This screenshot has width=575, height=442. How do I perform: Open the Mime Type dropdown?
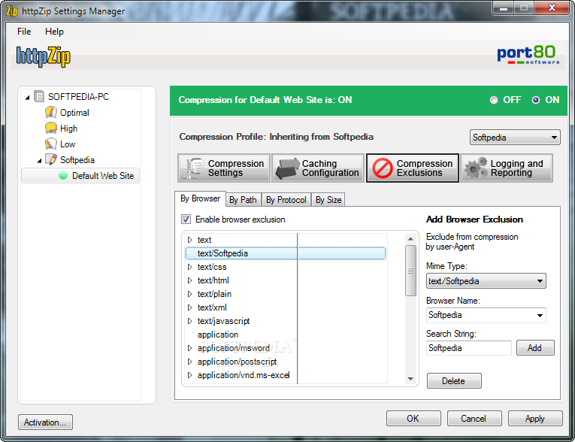[x=486, y=281]
